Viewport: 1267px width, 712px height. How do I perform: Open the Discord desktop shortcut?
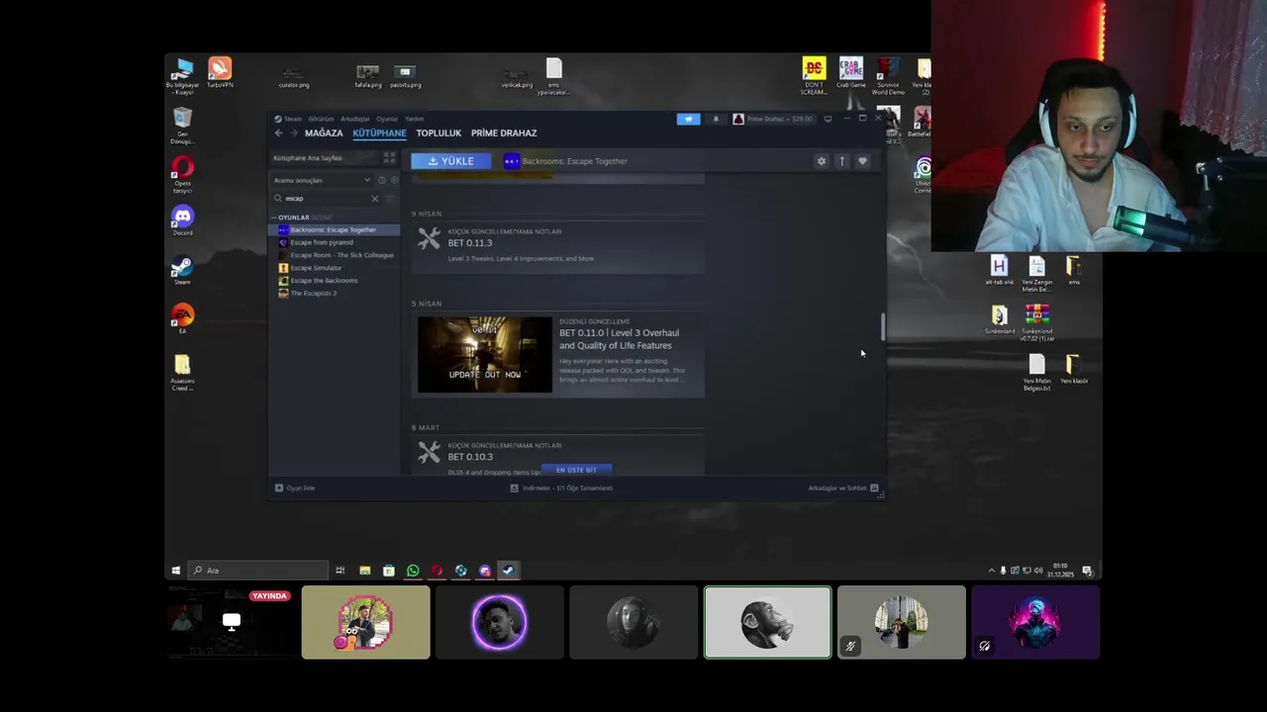click(x=182, y=221)
